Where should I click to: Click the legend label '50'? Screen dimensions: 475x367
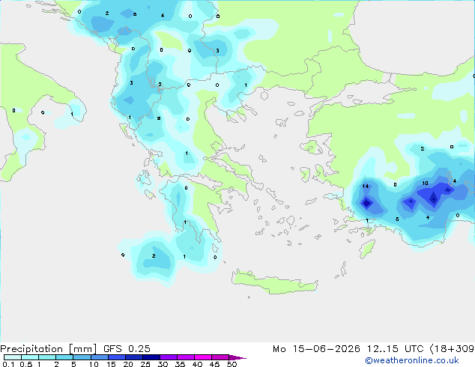tap(232, 364)
